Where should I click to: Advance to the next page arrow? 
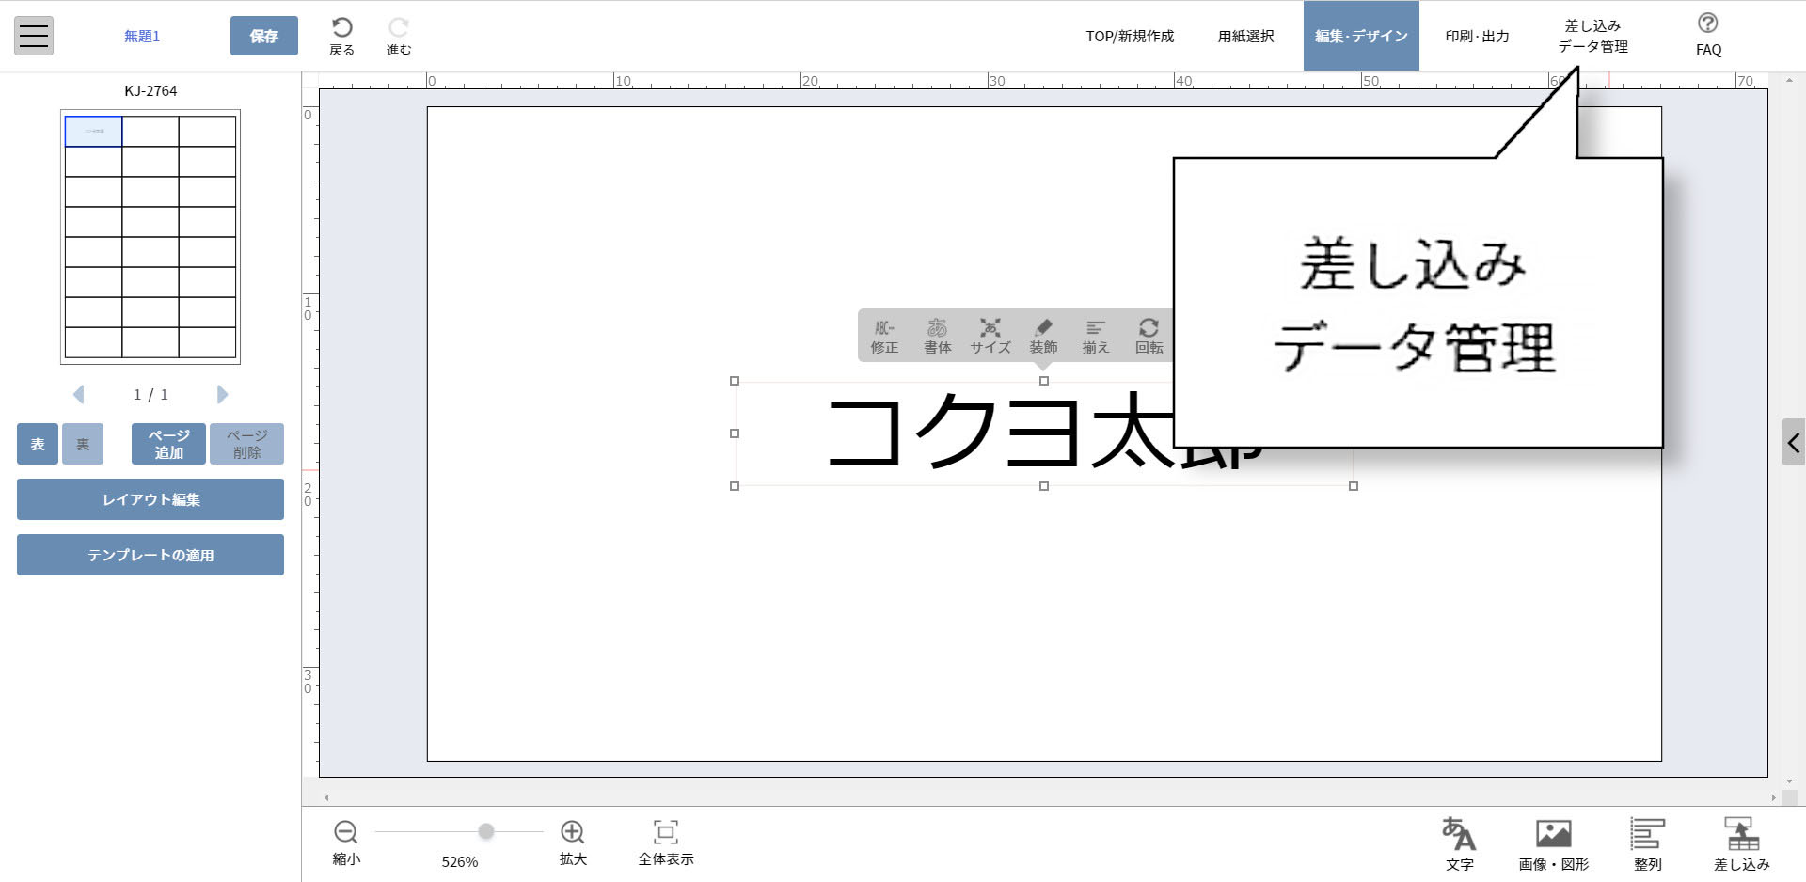[223, 394]
